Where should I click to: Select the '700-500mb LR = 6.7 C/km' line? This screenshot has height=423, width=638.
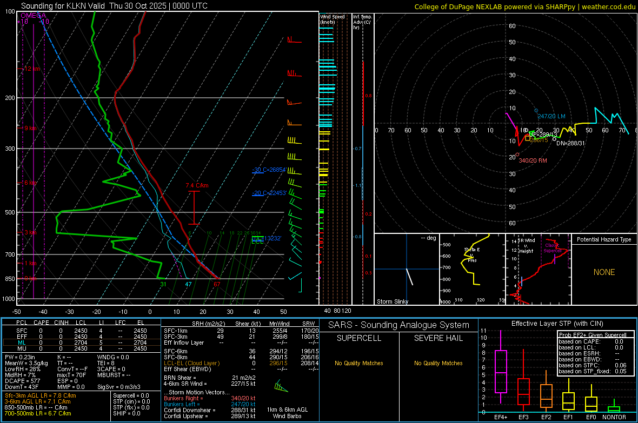pos(38,414)
